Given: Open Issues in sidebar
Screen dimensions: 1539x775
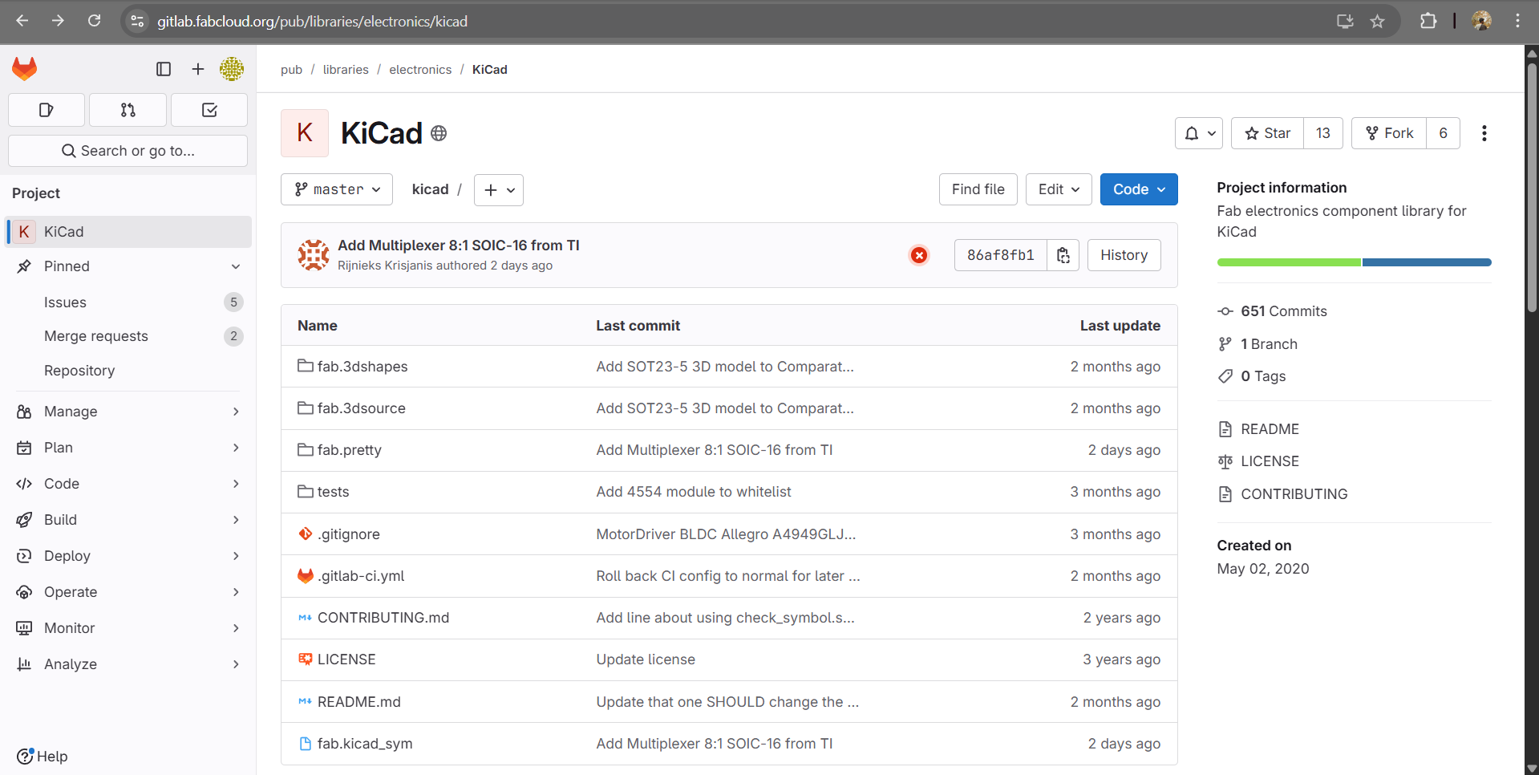Looking at the screenshot, I should coord(128,302).
